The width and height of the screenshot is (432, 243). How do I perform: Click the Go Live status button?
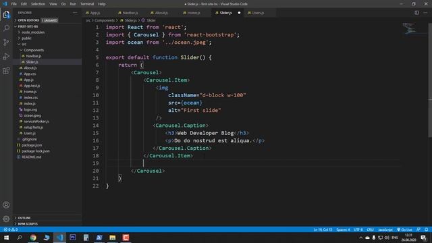click(404, 230)
